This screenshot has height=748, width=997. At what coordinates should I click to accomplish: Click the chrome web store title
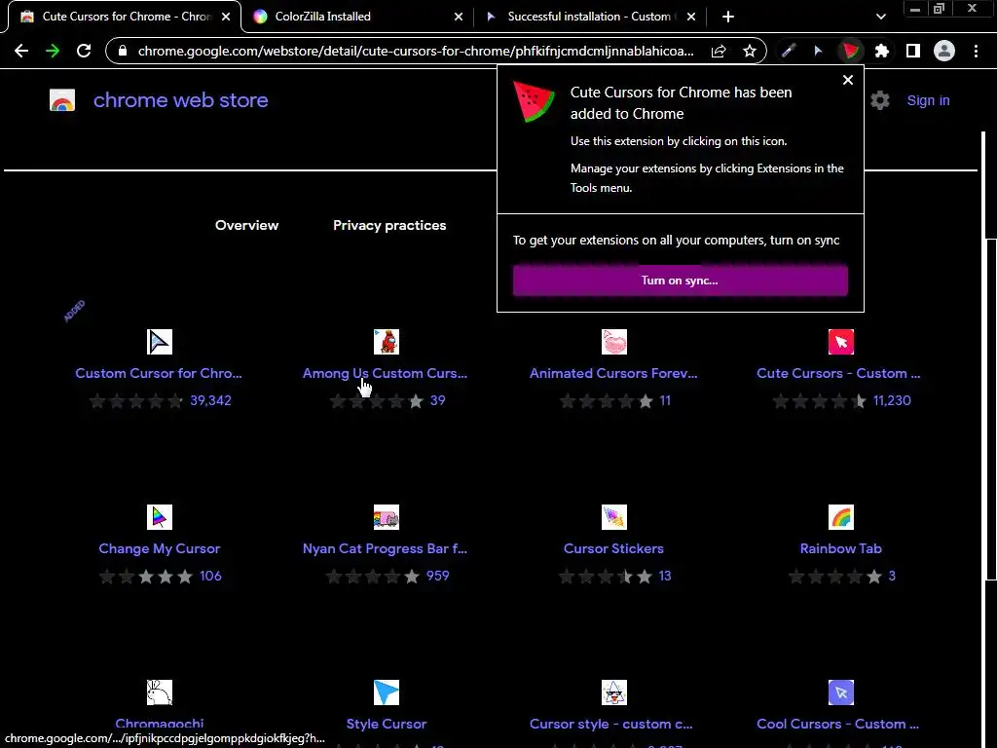pyautogui.click(x=180, y=100)
